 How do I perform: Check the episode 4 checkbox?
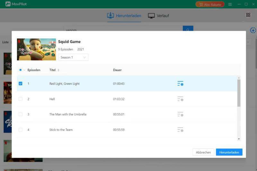(21, 130)
